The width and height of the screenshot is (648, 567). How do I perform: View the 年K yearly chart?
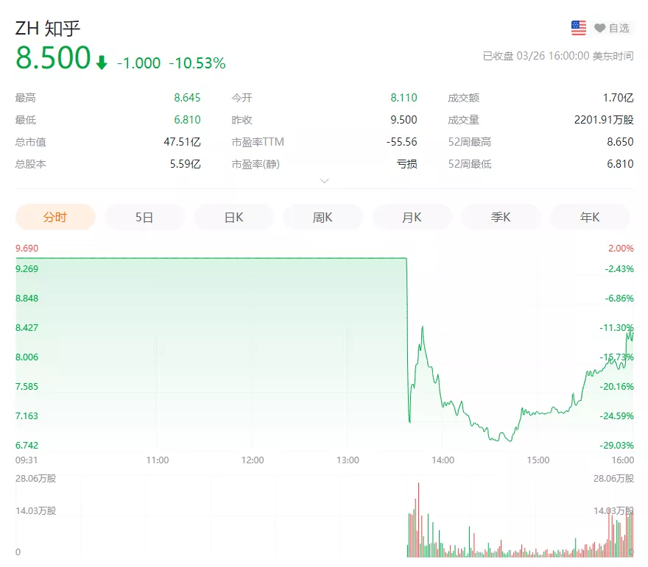coord(590,217)
